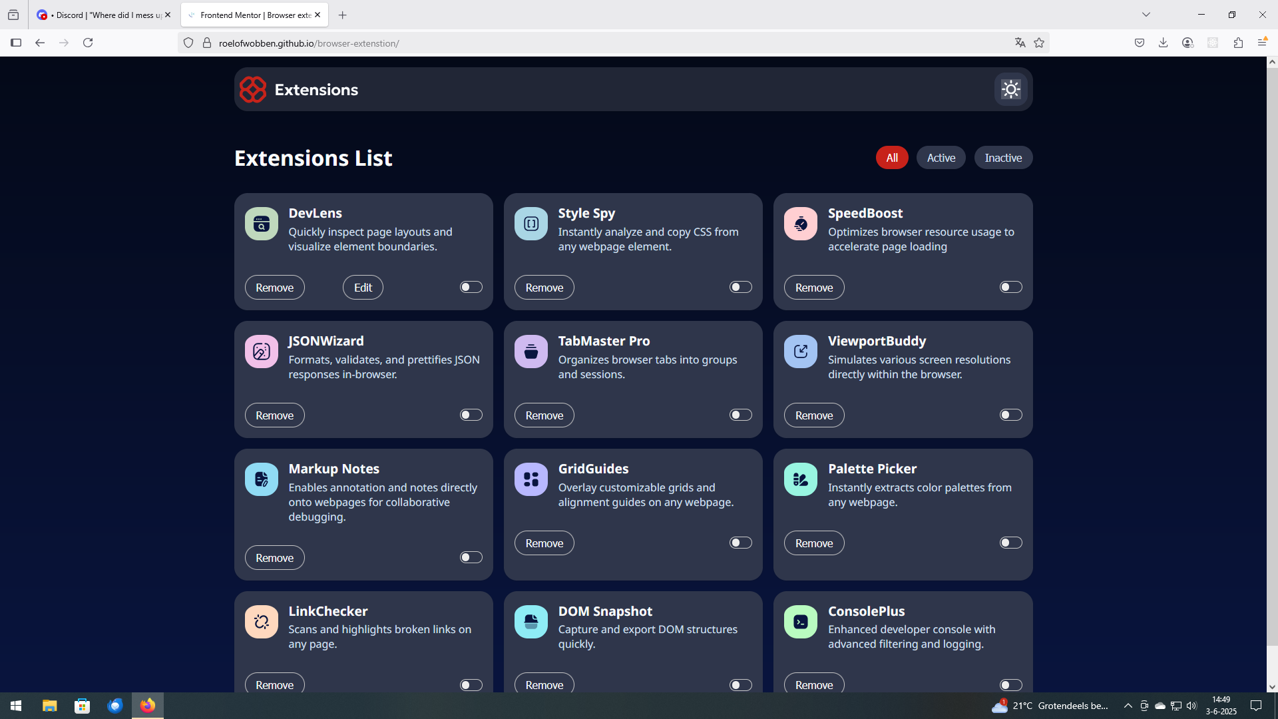Click the SpeedBoost extension icon
The image size is (1278, 719).
coord(801,224)
